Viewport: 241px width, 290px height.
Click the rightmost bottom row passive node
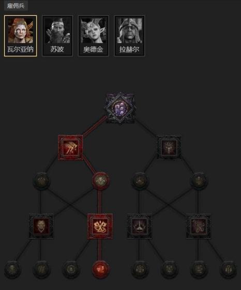228,269
